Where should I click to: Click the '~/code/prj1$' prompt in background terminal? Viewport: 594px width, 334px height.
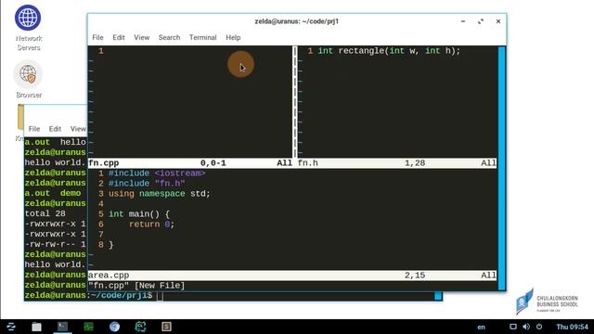(x=122, y=295)
